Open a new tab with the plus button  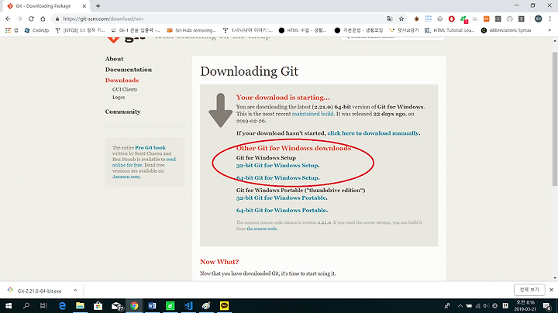pos(98,6)
